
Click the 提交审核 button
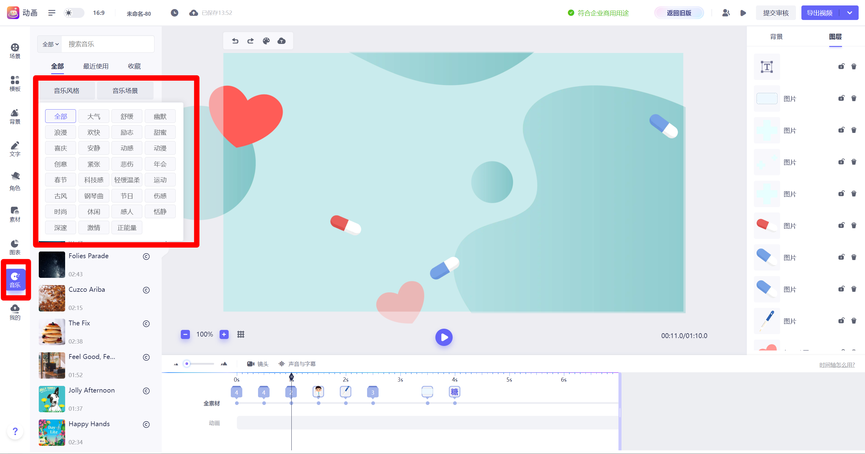coord(775,13)
